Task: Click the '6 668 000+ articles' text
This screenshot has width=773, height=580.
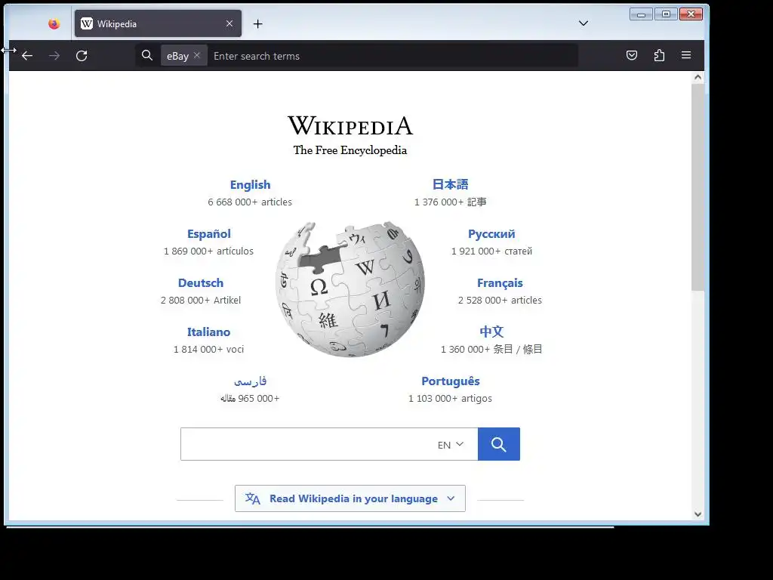Action: point(250,202)
